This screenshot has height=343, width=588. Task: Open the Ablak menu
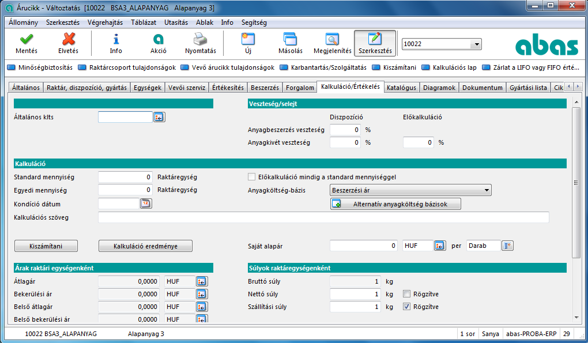(x=205, y=22)
